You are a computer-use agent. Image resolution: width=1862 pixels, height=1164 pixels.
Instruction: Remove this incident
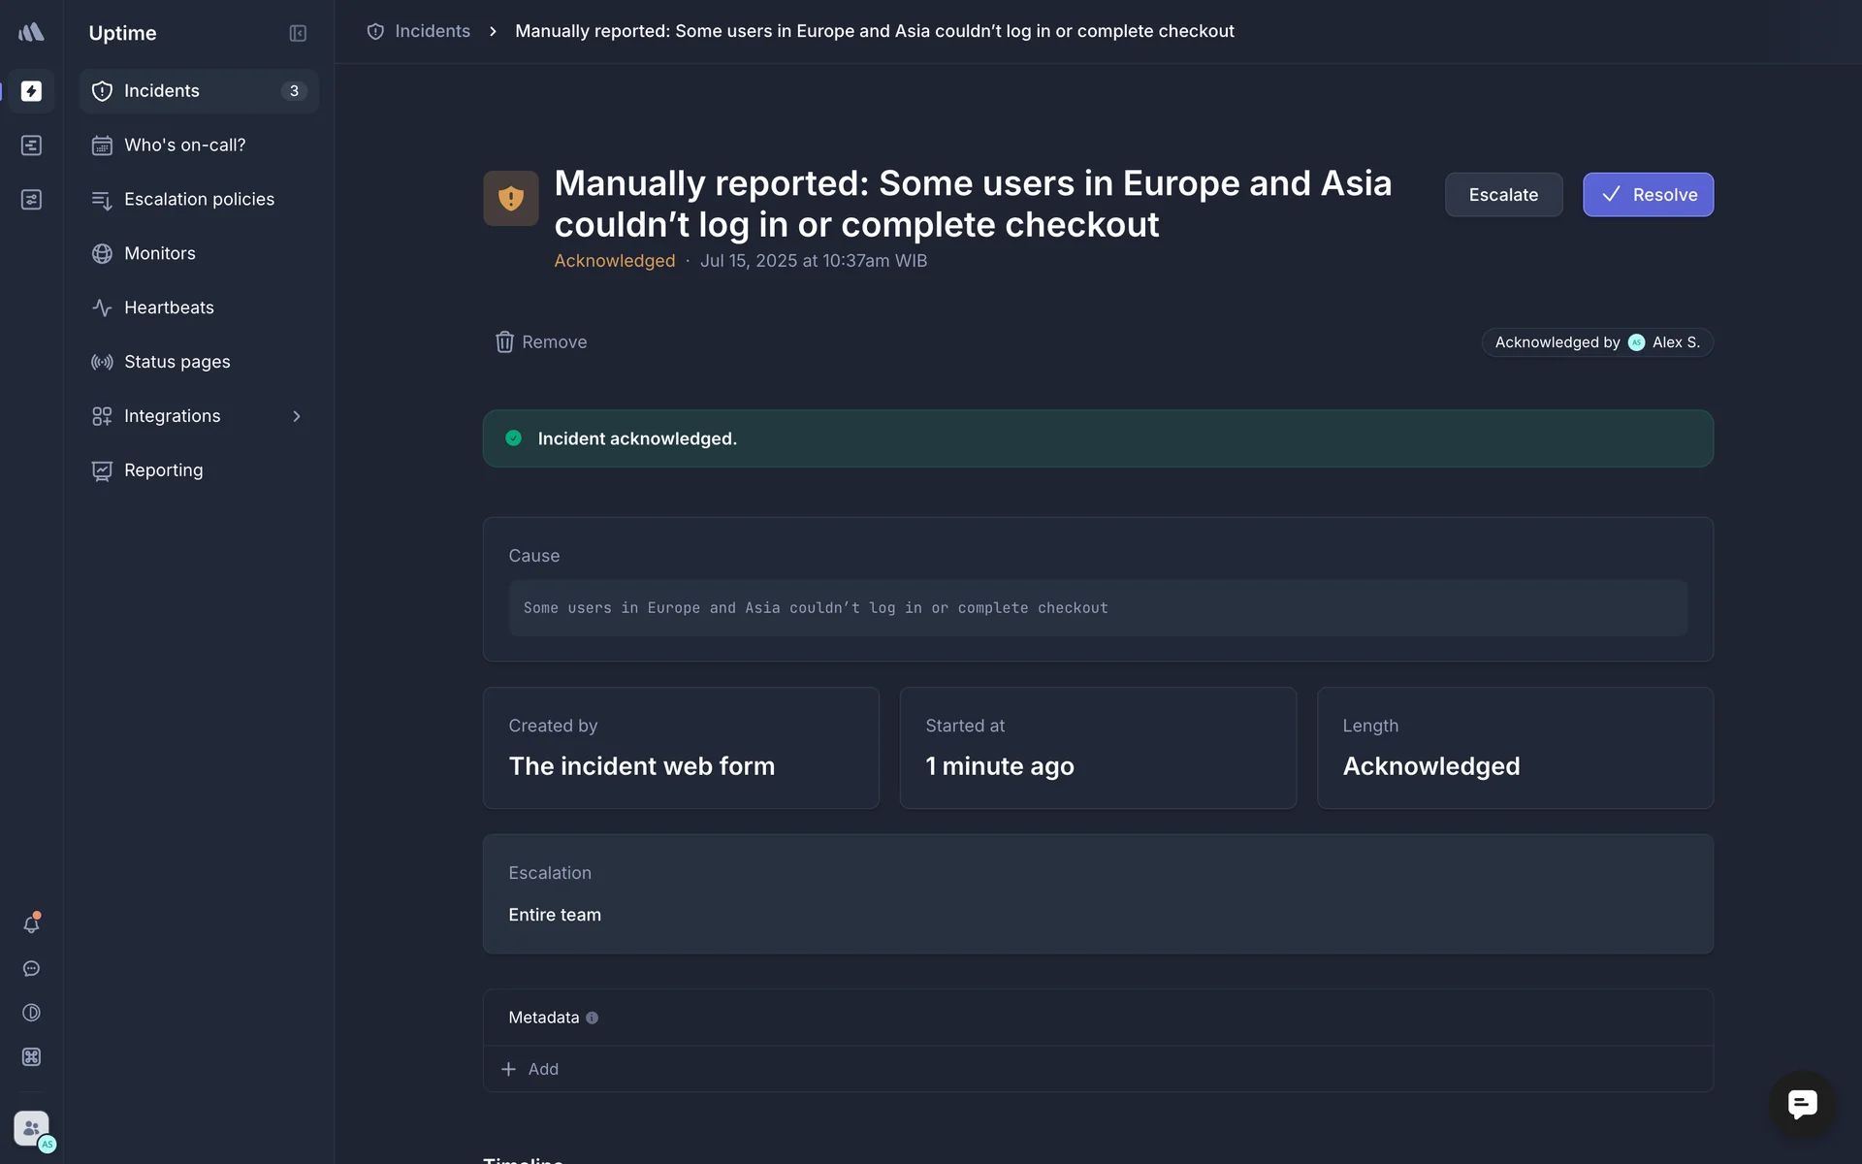pos(541,342)
